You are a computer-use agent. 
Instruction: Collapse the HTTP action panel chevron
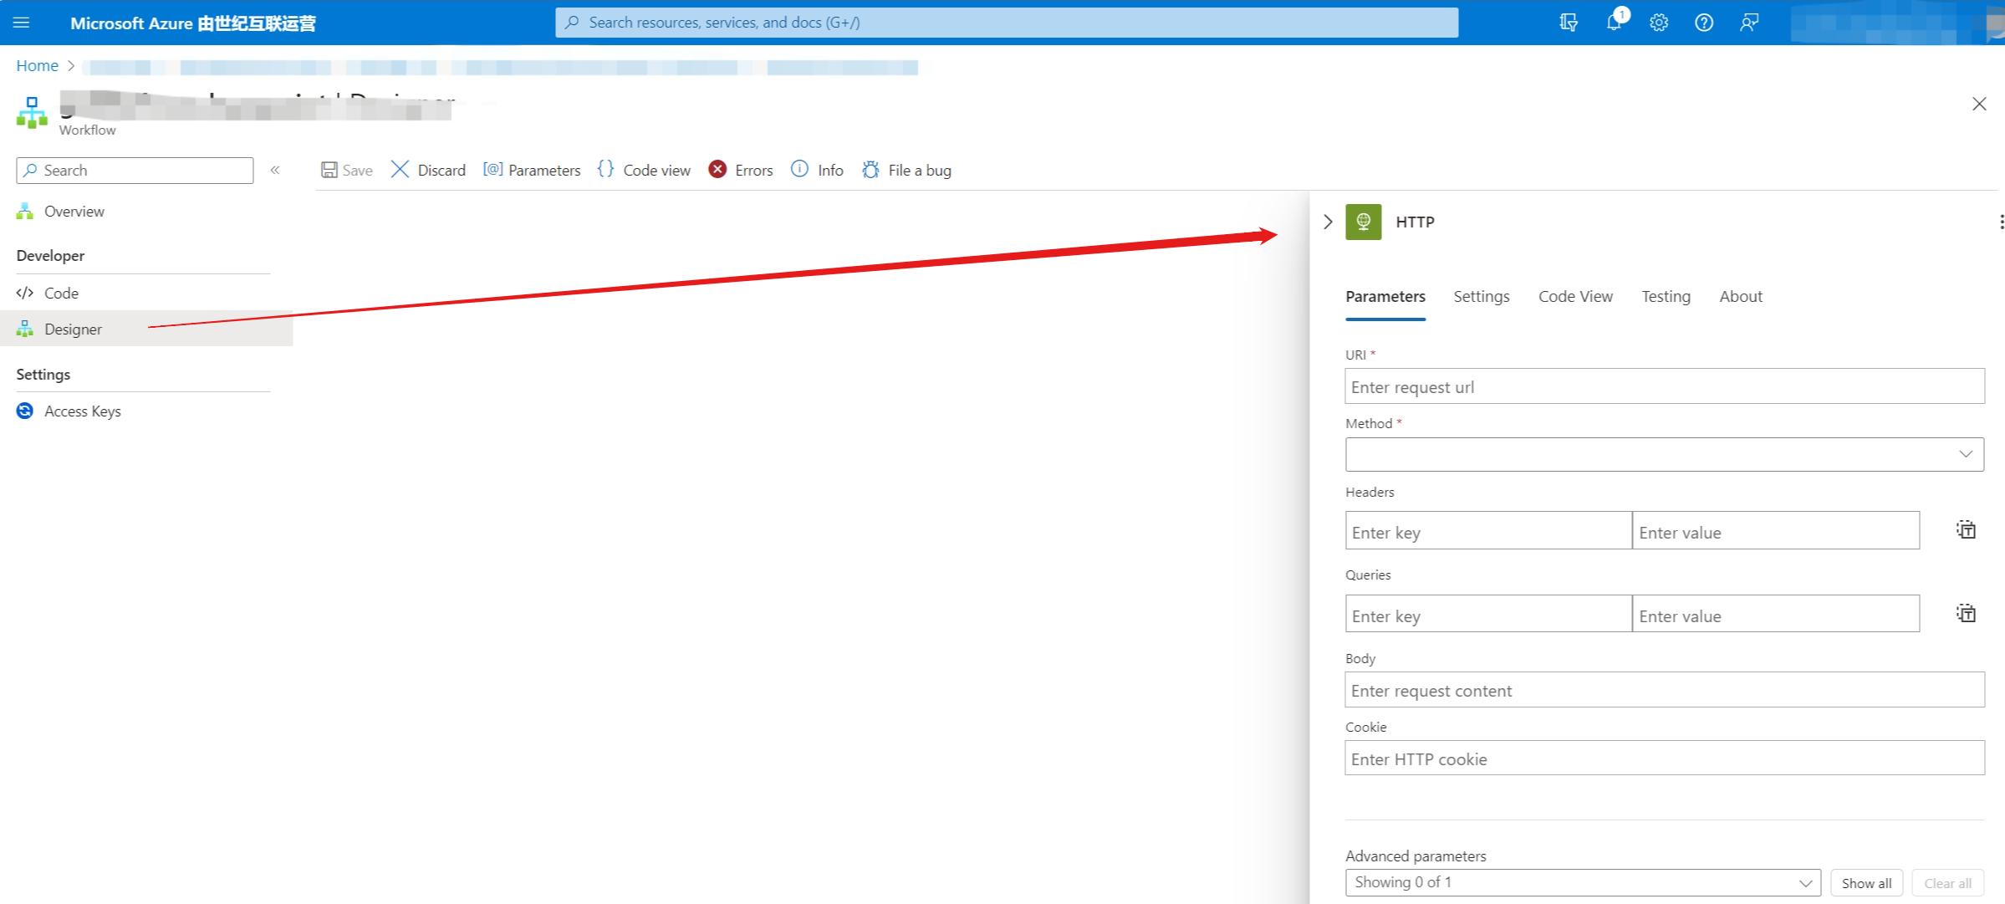coord(1328,222)
